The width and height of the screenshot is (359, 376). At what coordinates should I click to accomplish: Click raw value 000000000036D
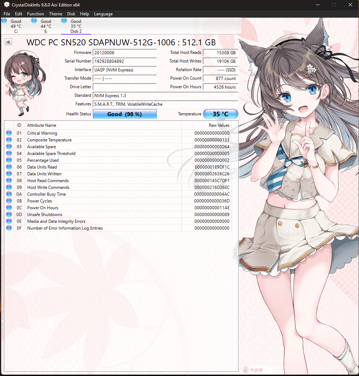pyautogui.click(x=212, y=201)
